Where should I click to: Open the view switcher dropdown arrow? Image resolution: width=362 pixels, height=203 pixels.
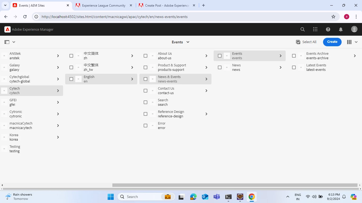pos(356,42)
